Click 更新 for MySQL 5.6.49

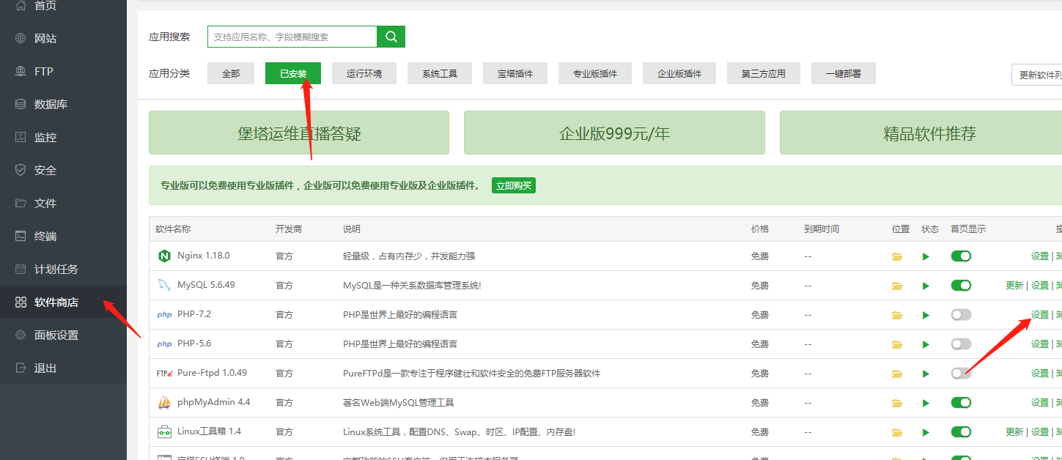click(x=1014, y=286)
